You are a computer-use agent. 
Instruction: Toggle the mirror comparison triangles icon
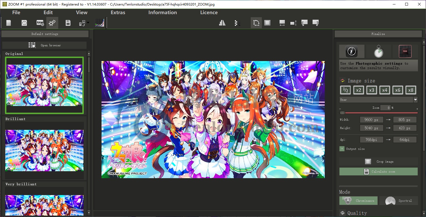coord(222,23)
